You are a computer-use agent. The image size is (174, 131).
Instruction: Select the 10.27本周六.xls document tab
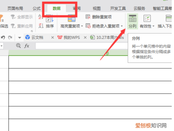click(107, 38)
